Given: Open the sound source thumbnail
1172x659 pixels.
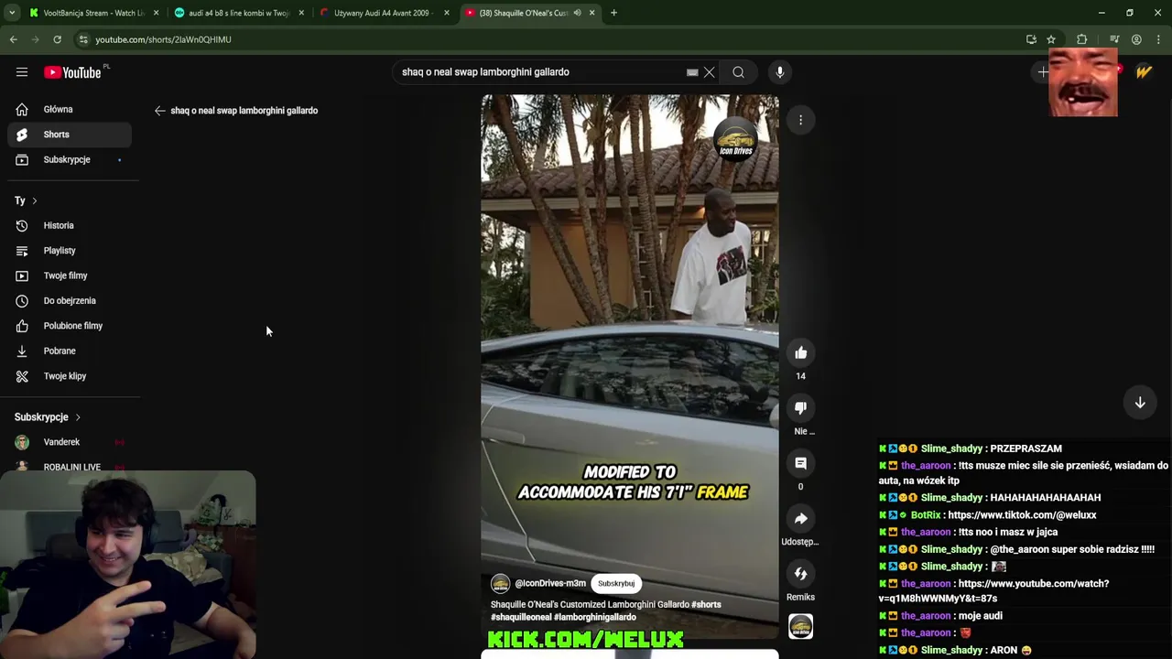Looking at the screenshot, I should click(800, 626).
